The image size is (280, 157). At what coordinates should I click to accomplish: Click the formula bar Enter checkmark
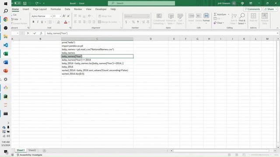[x=35, y=33]
